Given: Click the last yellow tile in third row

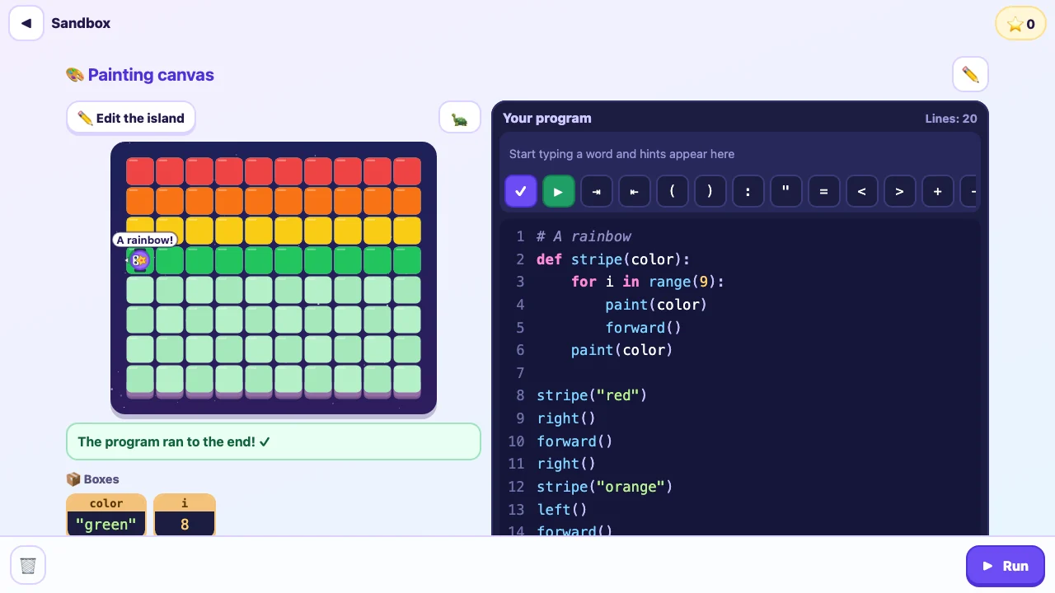Looking at the screenshot, I should click(x=407, y=231).
